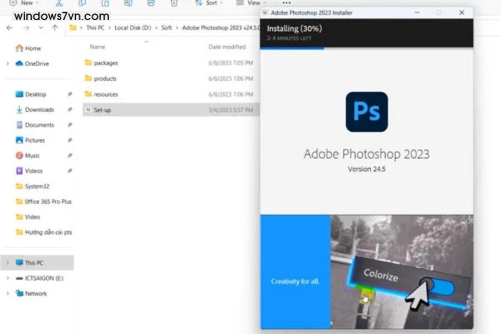
Task: Click the Paste icon in the toolbar
Action: pyautogui.click(x=104, y=4)
